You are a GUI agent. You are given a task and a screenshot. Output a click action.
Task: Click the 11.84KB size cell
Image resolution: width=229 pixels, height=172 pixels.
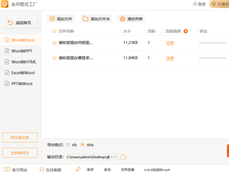[130, 58]
